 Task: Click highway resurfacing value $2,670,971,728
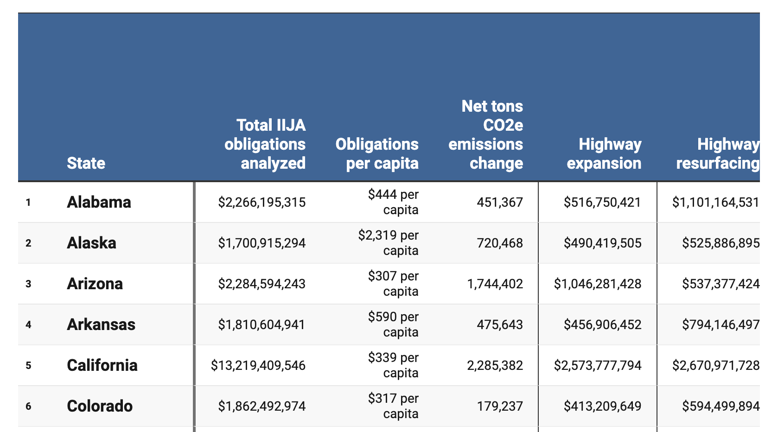point(716,365)
